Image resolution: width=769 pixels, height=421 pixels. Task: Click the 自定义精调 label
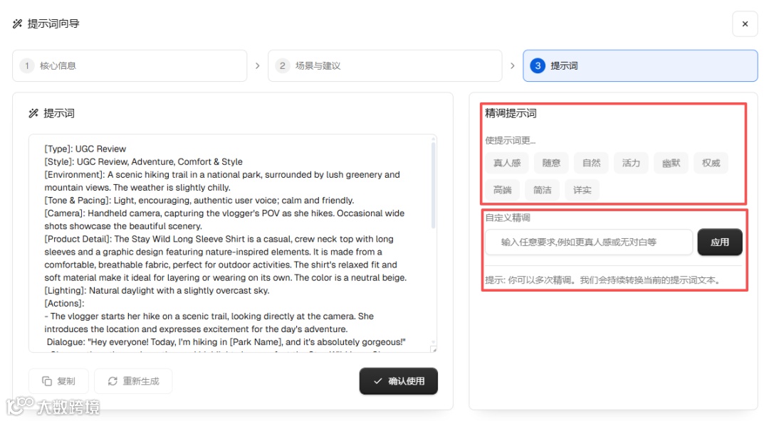(508, 218)
